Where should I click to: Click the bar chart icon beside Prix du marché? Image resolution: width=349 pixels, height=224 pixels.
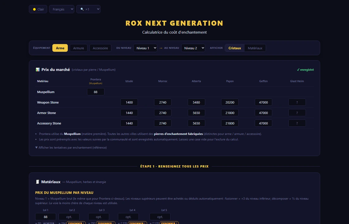(x=38, y=70)
